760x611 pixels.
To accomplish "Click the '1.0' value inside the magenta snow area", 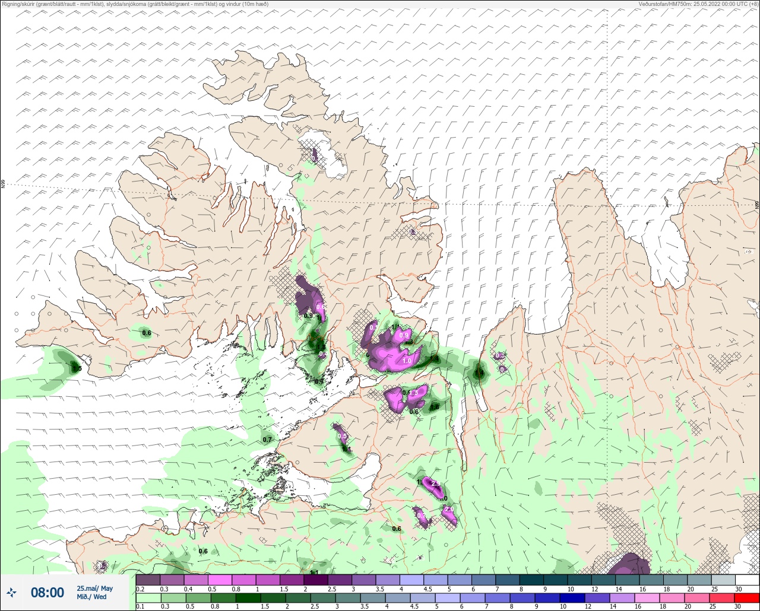I will [407, 361].
